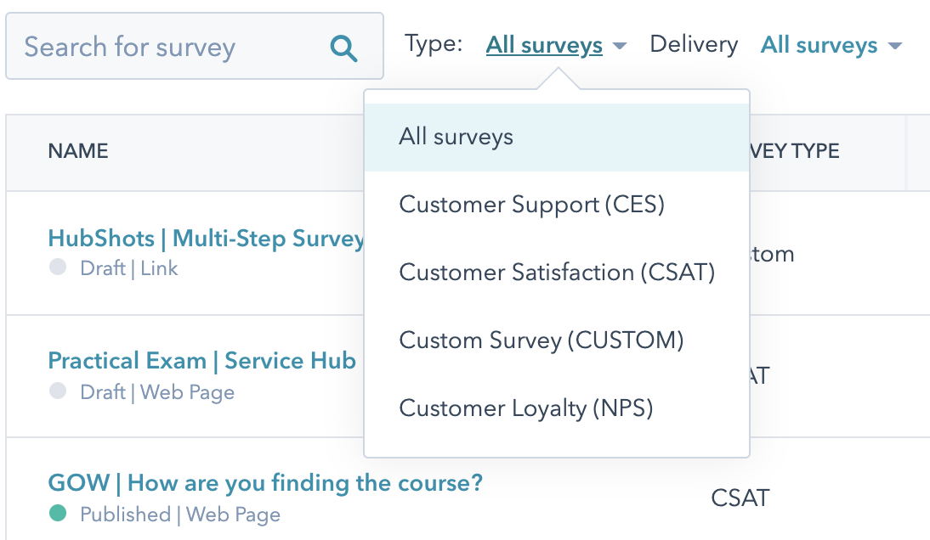Screen dimensions: 930x540
Task: Click the SURVEY TYPE column header
Action: tap(795, 151)
